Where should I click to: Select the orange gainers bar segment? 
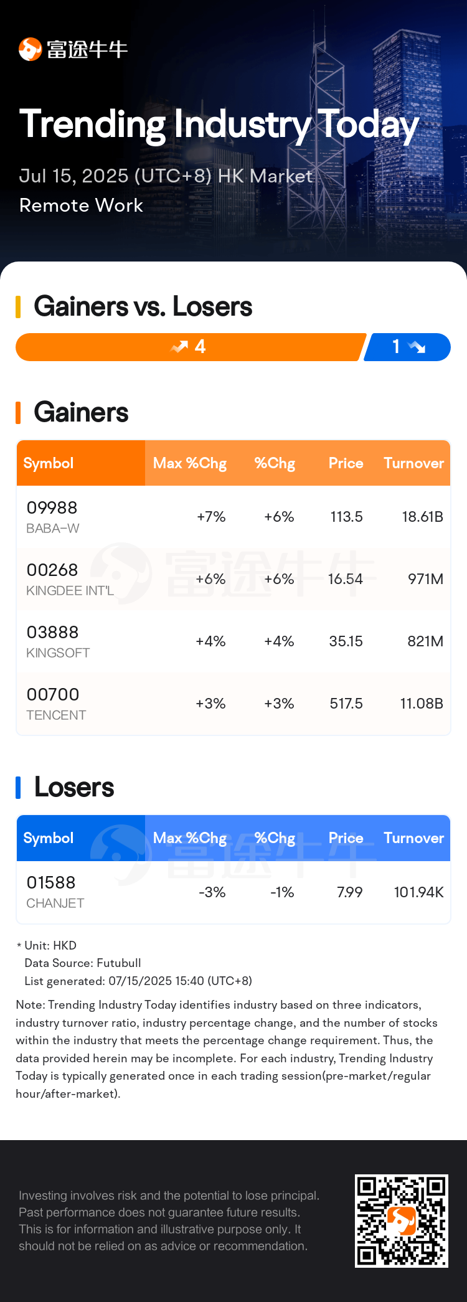pos(191,347)
